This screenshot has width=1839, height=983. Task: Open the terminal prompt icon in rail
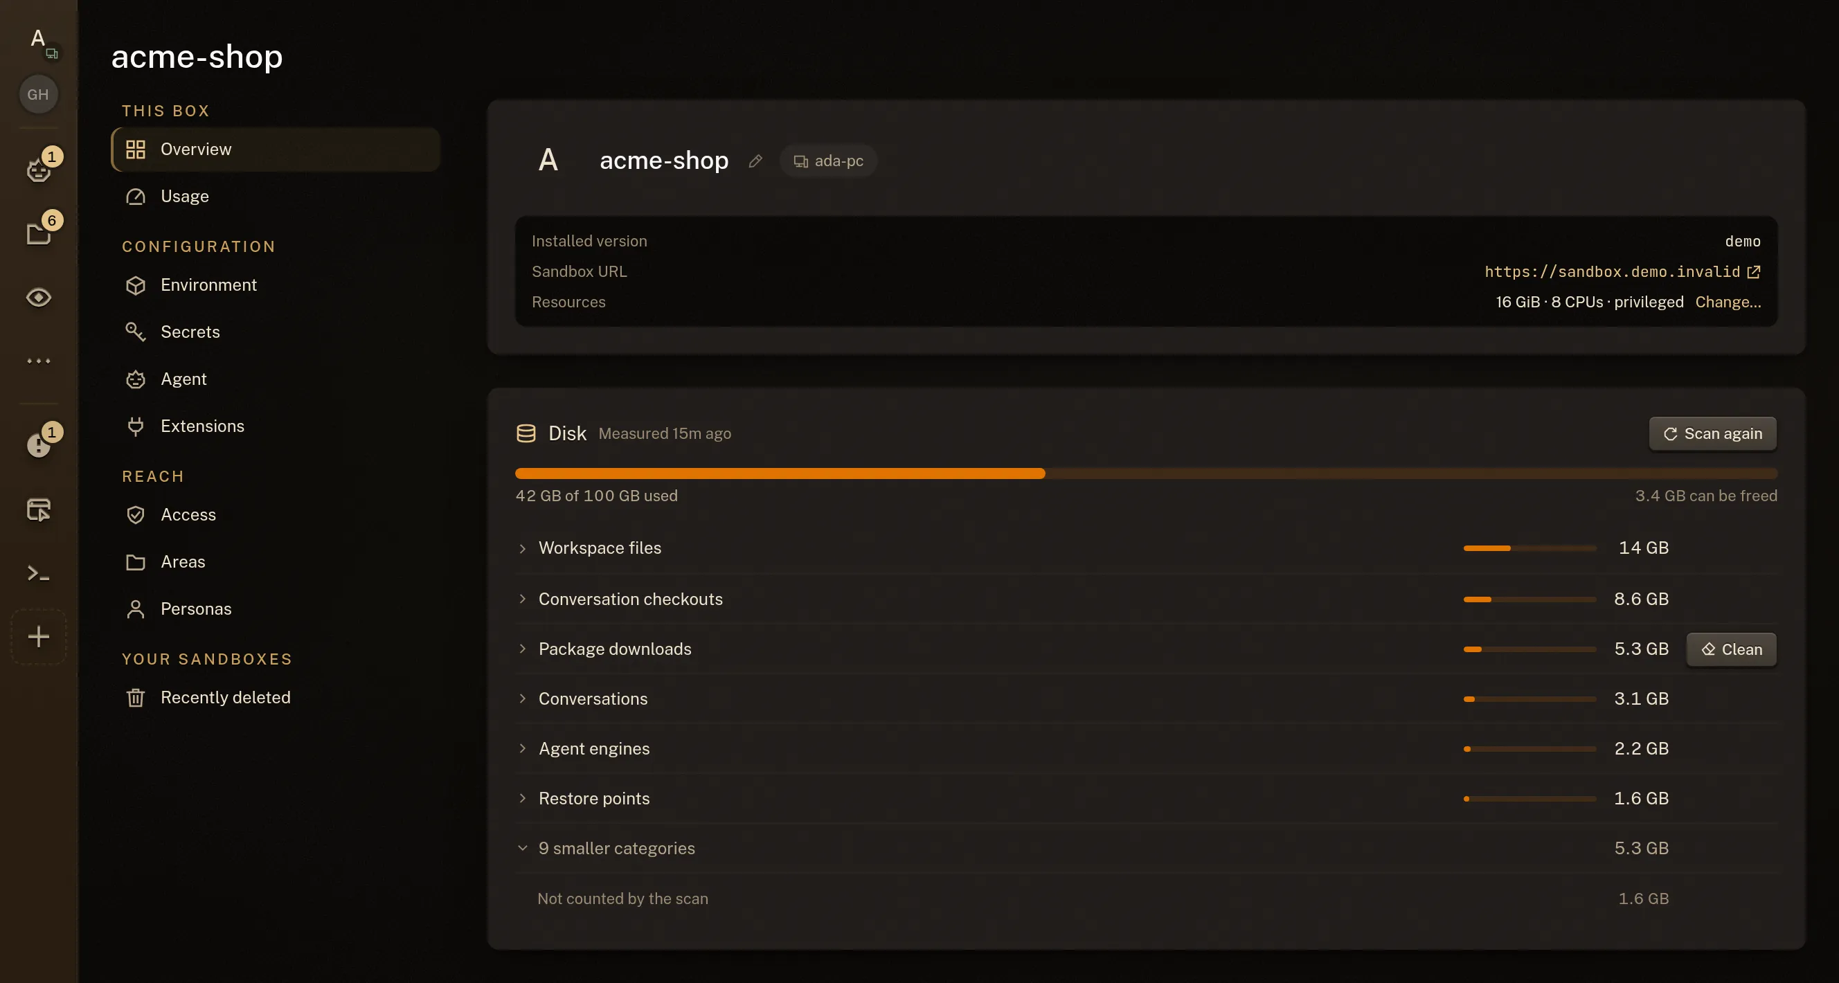(39, 573)
